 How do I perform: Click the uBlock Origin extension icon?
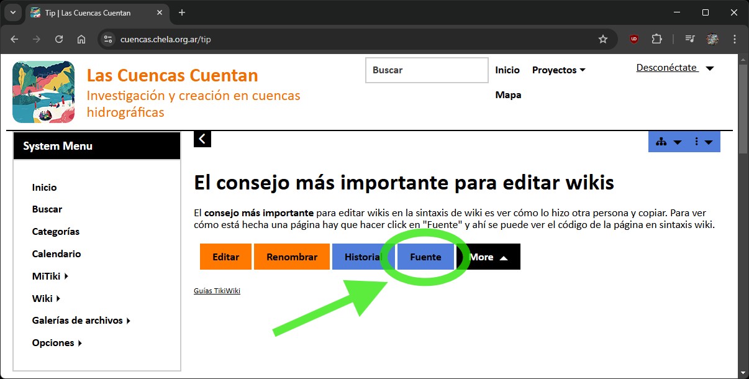pyautogui.click(x=634, y=39)
